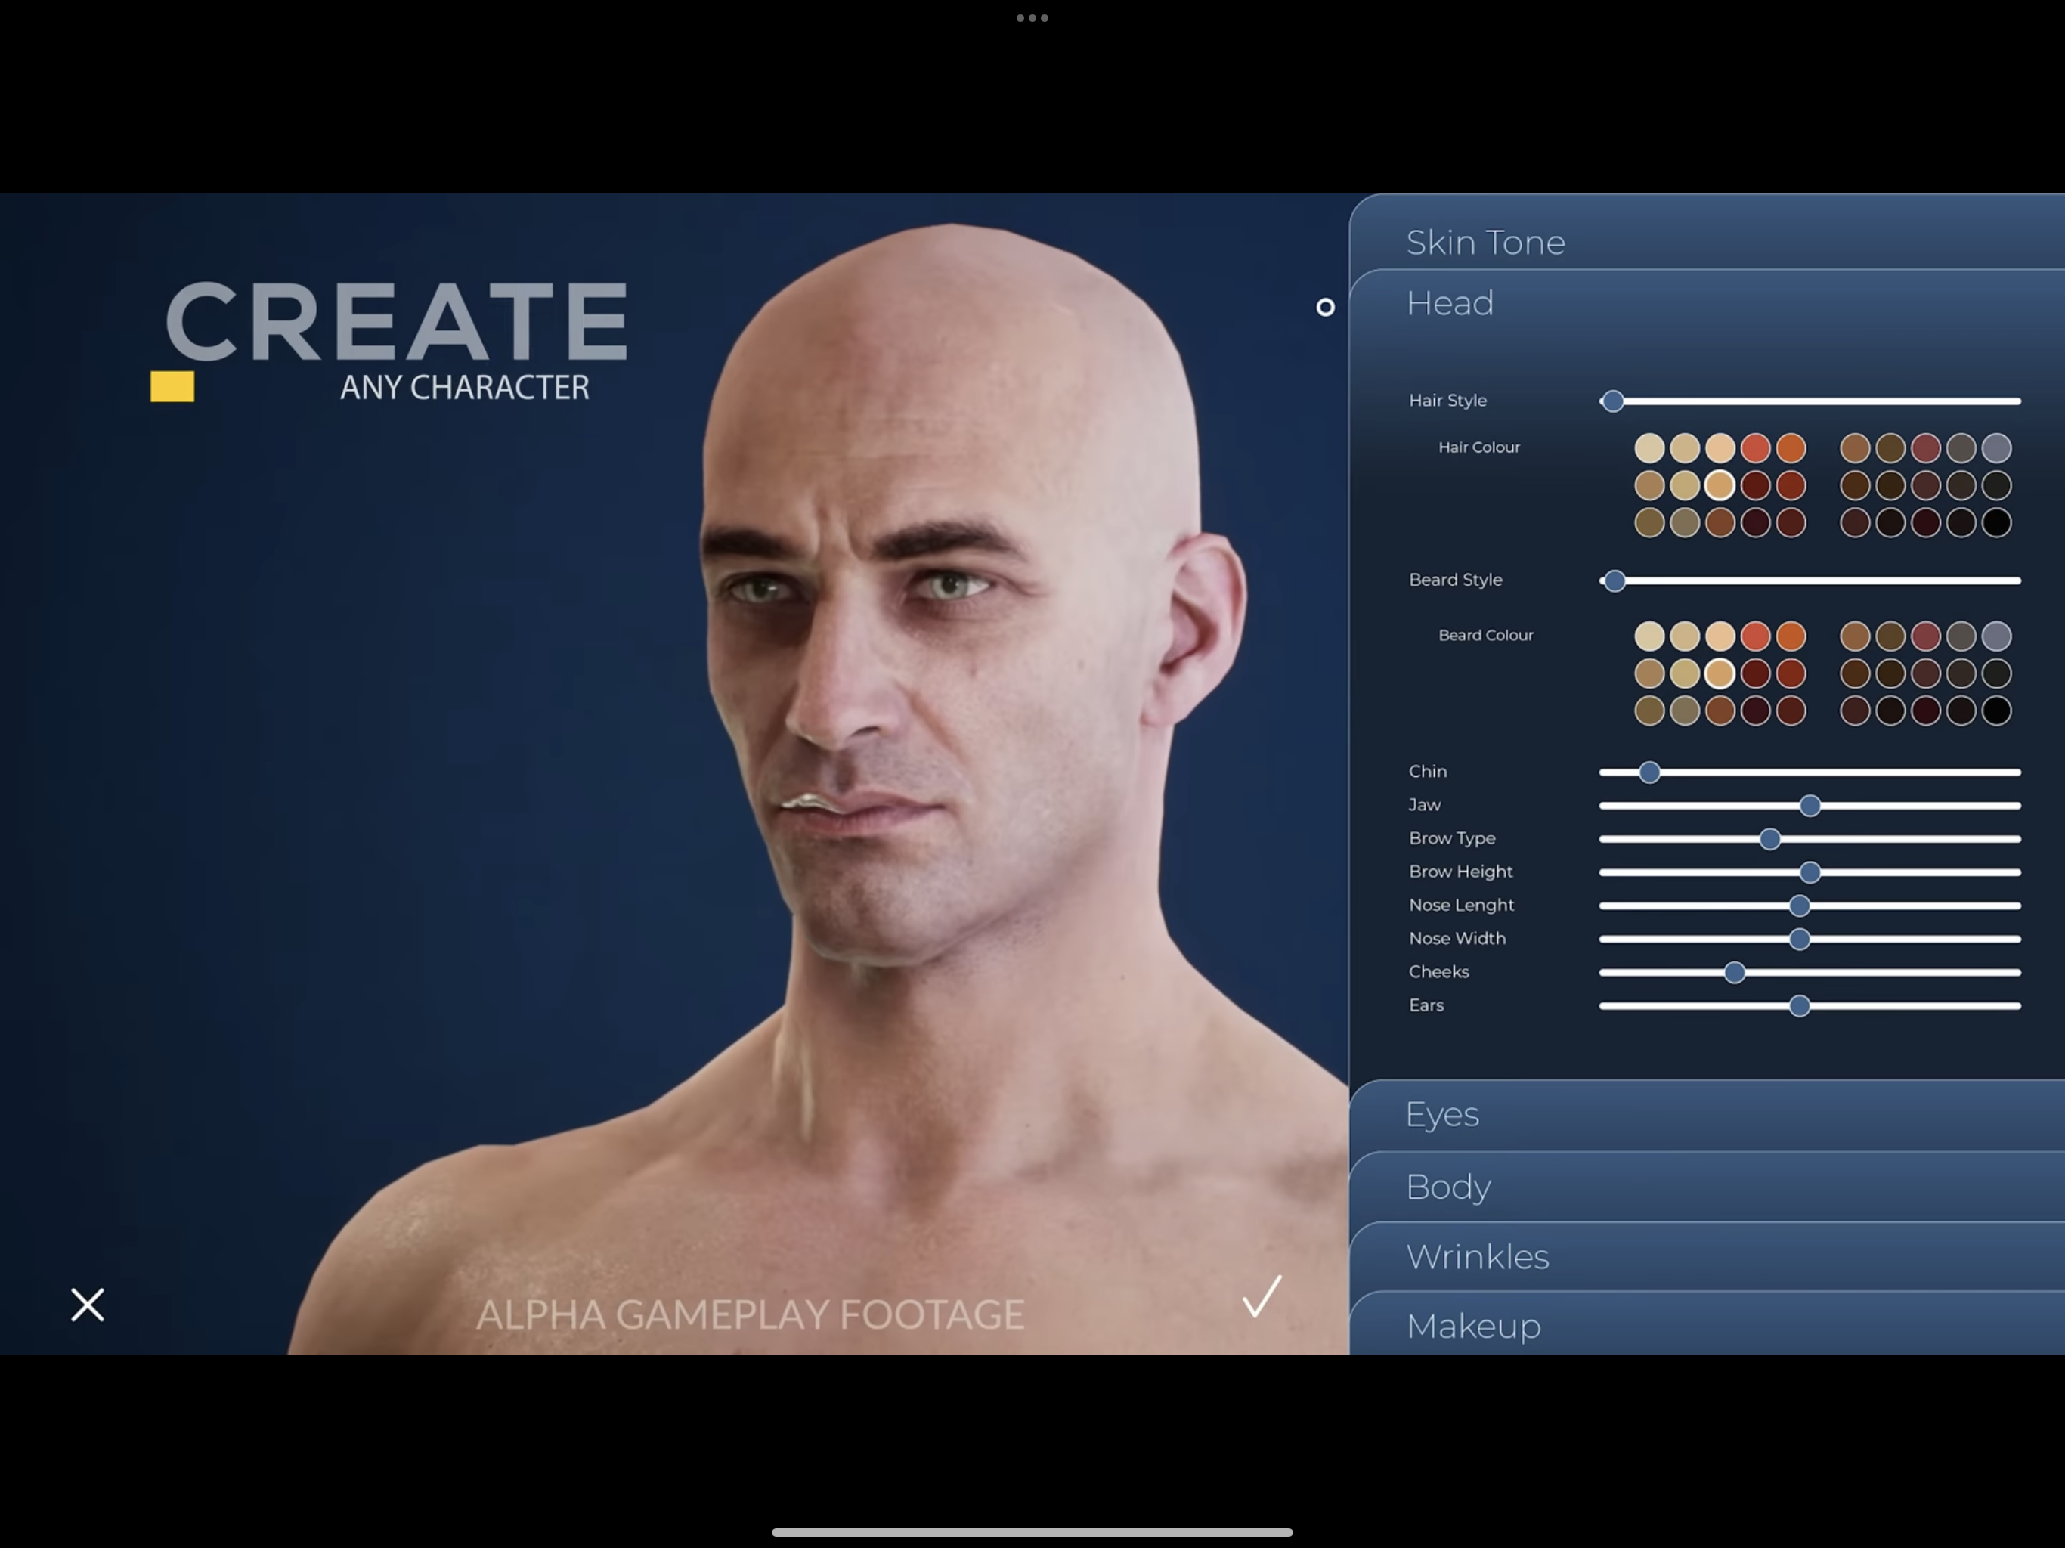Tap the iPad home indicator bar
2065x1548 pixels.
[1032, 1532]
